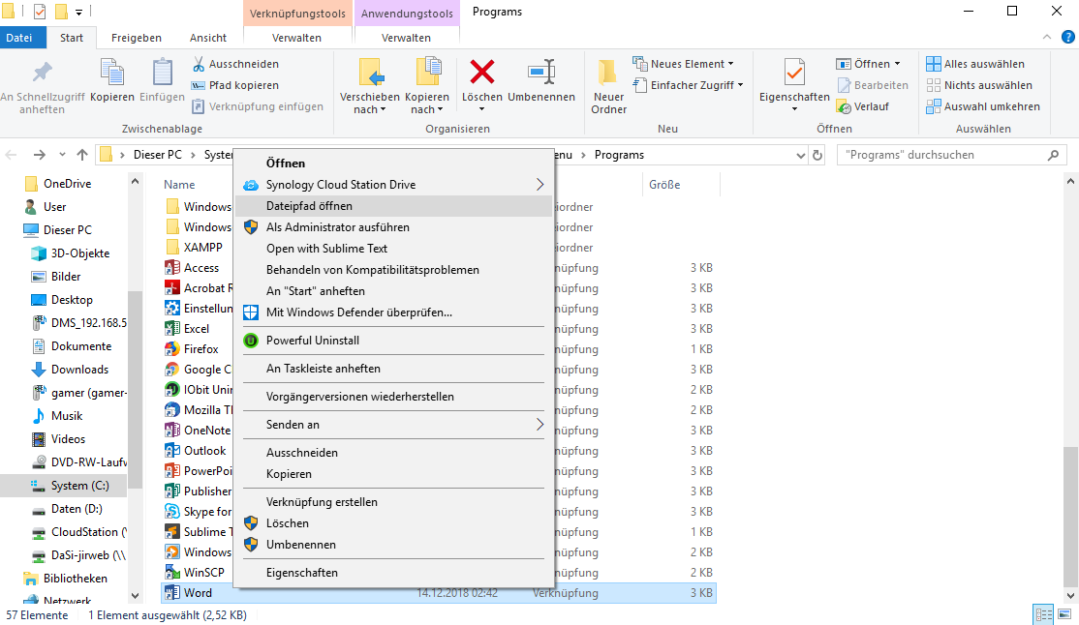Click the red Löschen icon in ribbon

pyautogui.click(x=481, y=74)
